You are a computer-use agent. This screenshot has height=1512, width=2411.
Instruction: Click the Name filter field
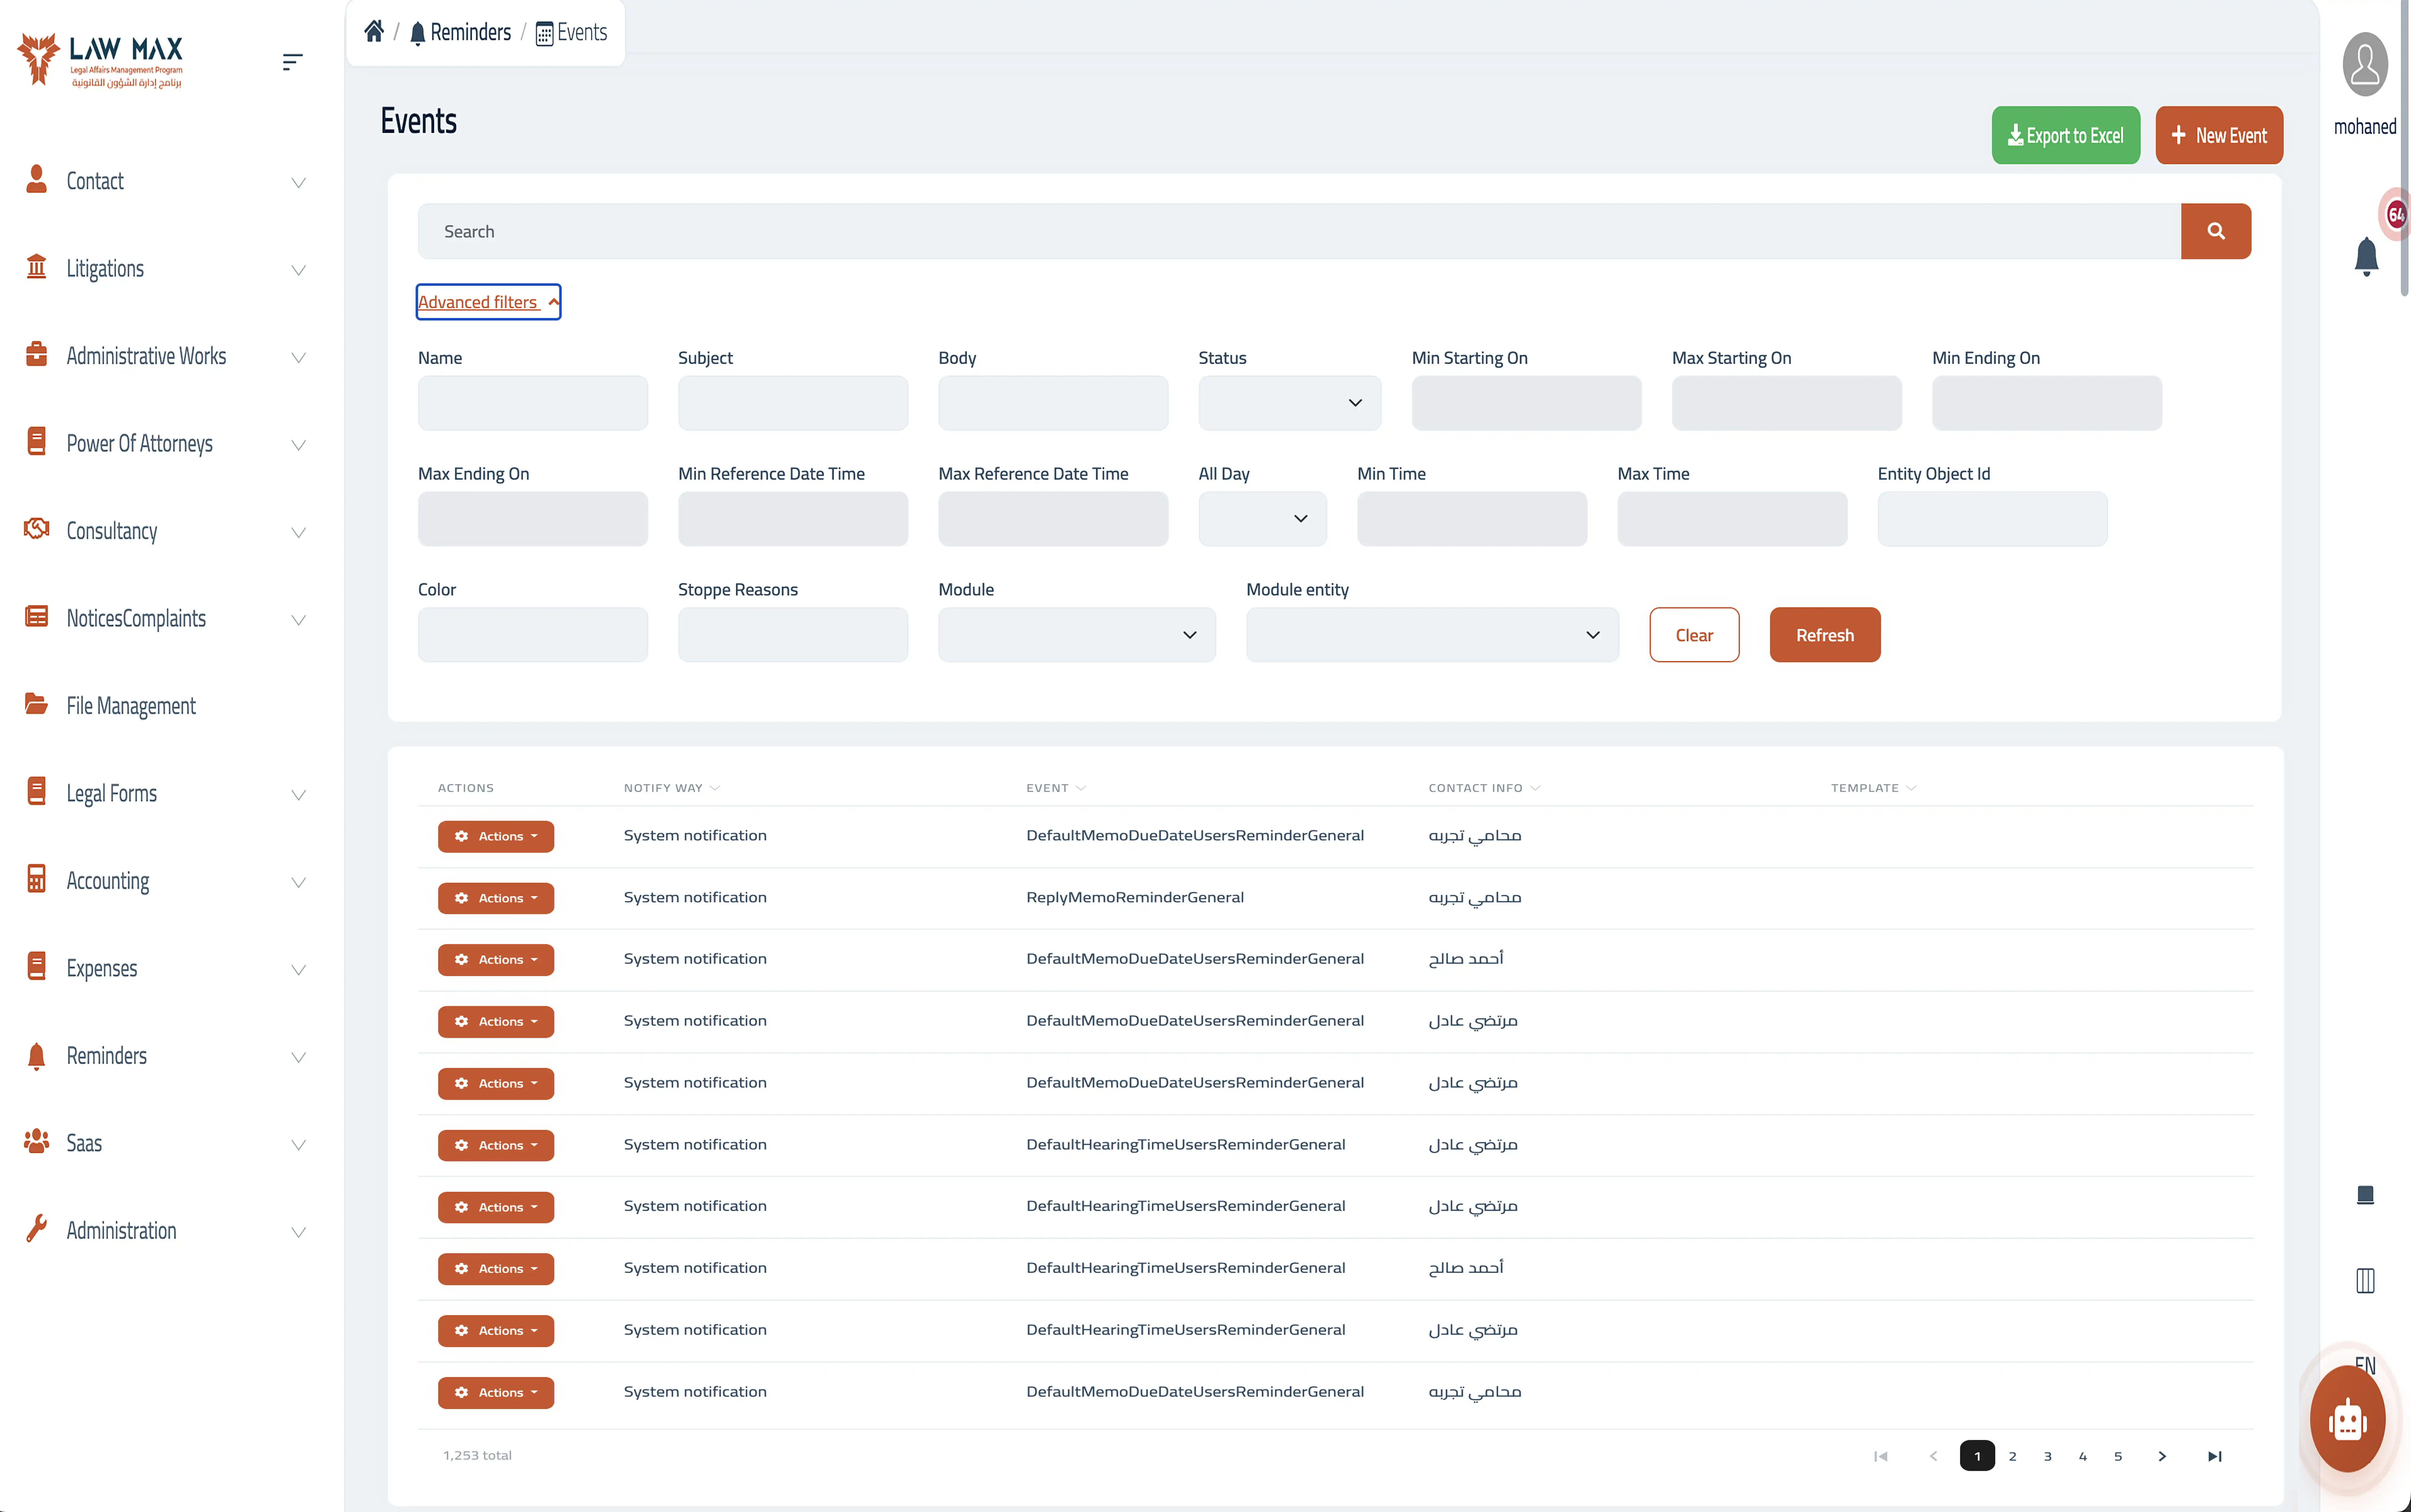533,403
